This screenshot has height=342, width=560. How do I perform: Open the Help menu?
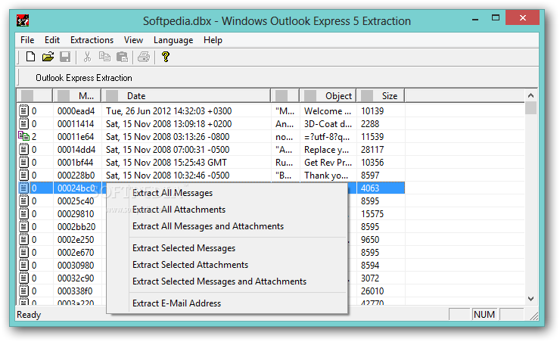213,40
